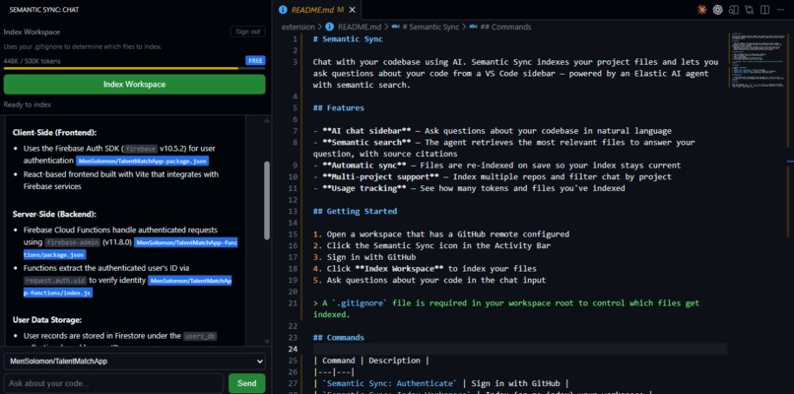
Task: Click the 'users_db' inline code chip
Action: click(200, 336)
